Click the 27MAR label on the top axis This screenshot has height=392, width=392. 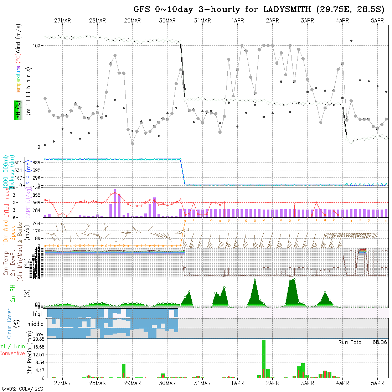pyautogui.click(x=62, y=21)
